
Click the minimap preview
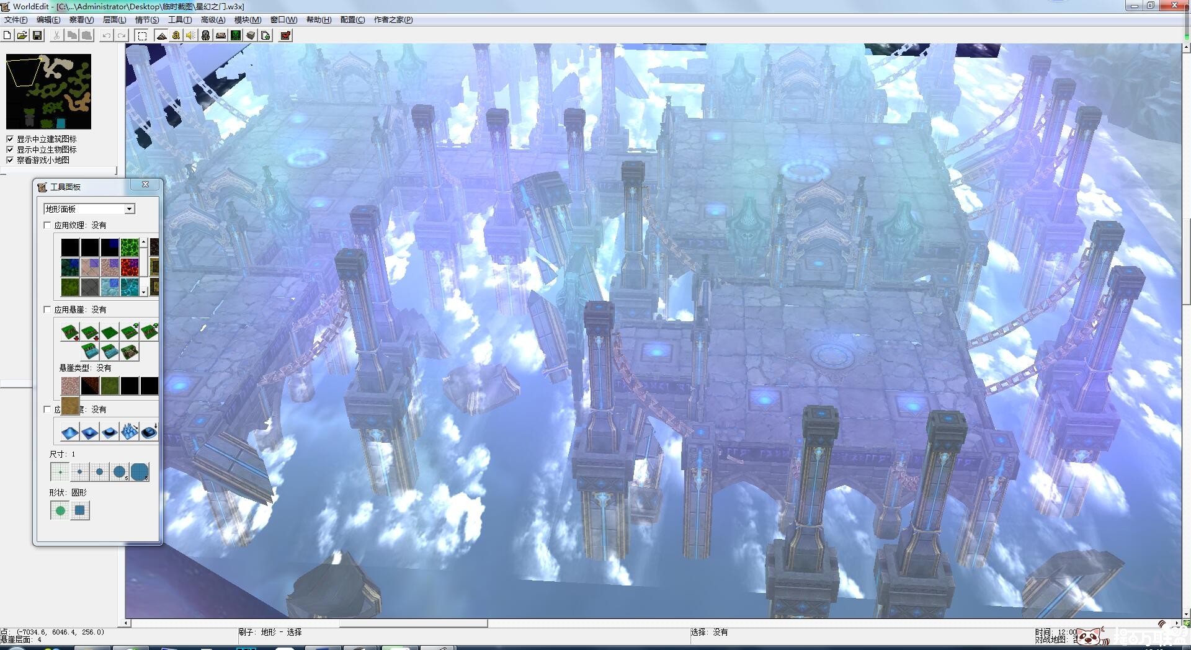point(48,91)
